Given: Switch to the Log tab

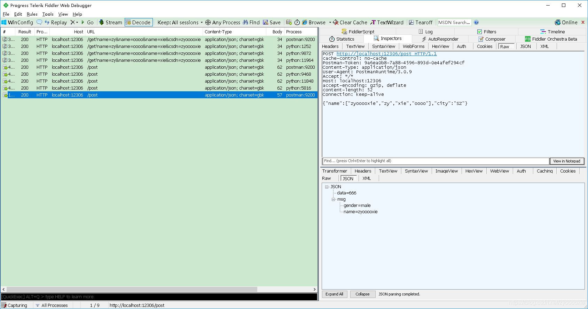Looking at the screenshot, I should click(425, 32).
